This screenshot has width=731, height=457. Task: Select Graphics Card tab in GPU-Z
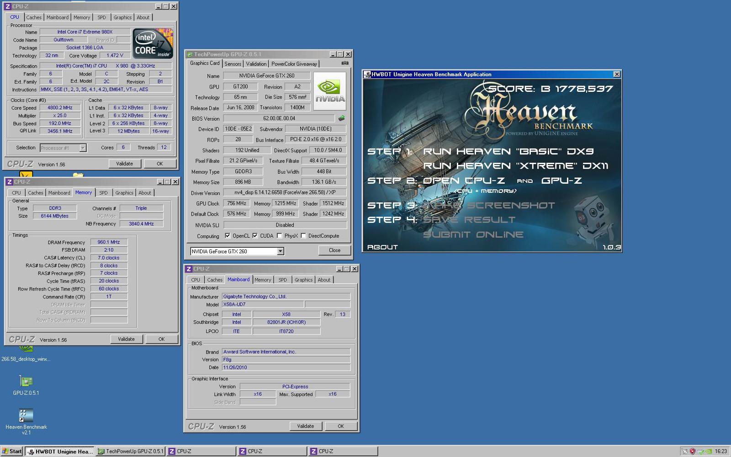(205, 63)
